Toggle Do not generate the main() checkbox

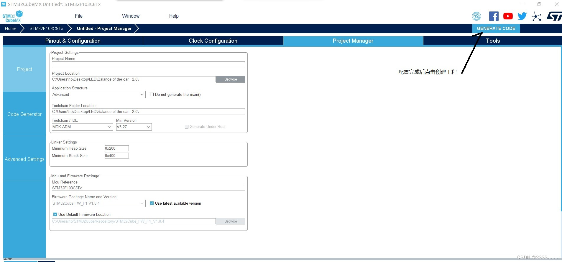152,94
